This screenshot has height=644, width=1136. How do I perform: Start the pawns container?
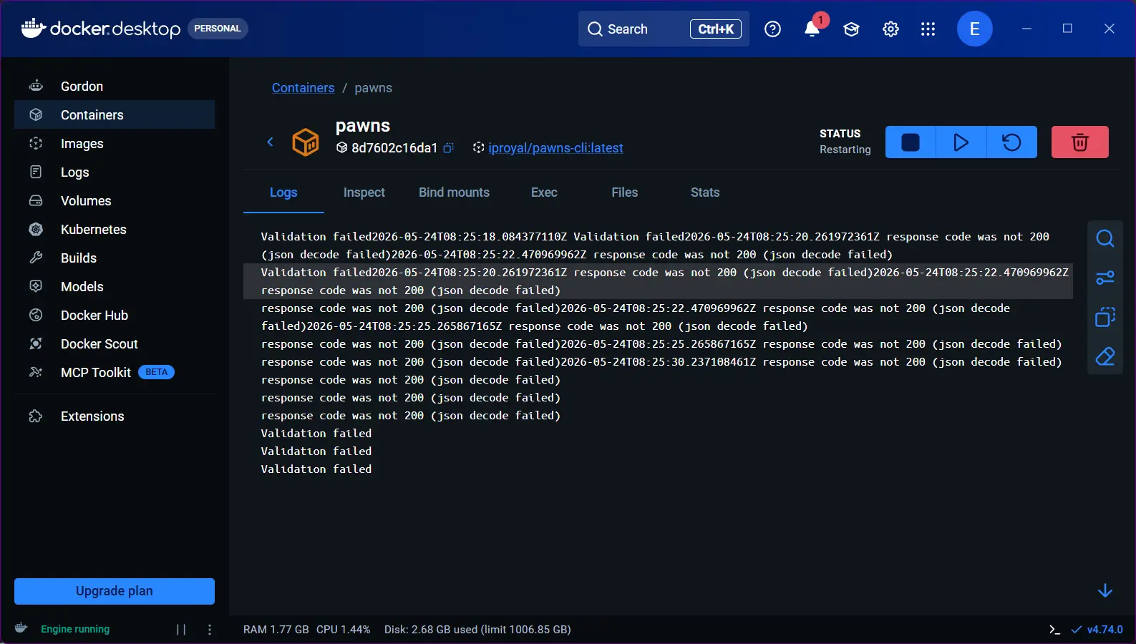tap(961, 142)
